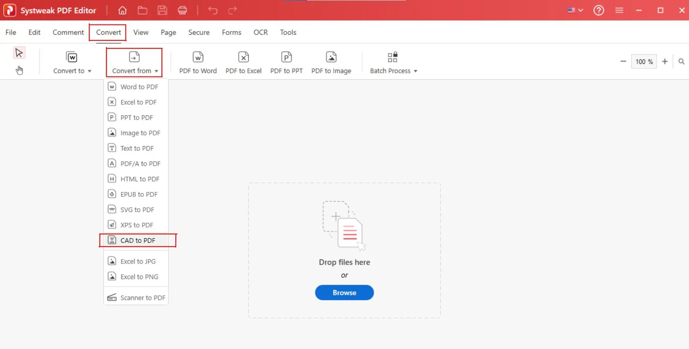Expand the Batch Process dropdown
This screenshot has width=689, height=349.
tap(393, 63)
